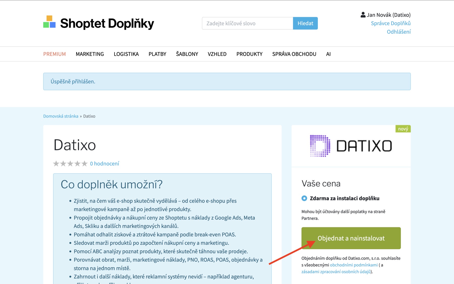Click the 'Mohou být účtovány další poplatky' note

click(x=343, y=215)
